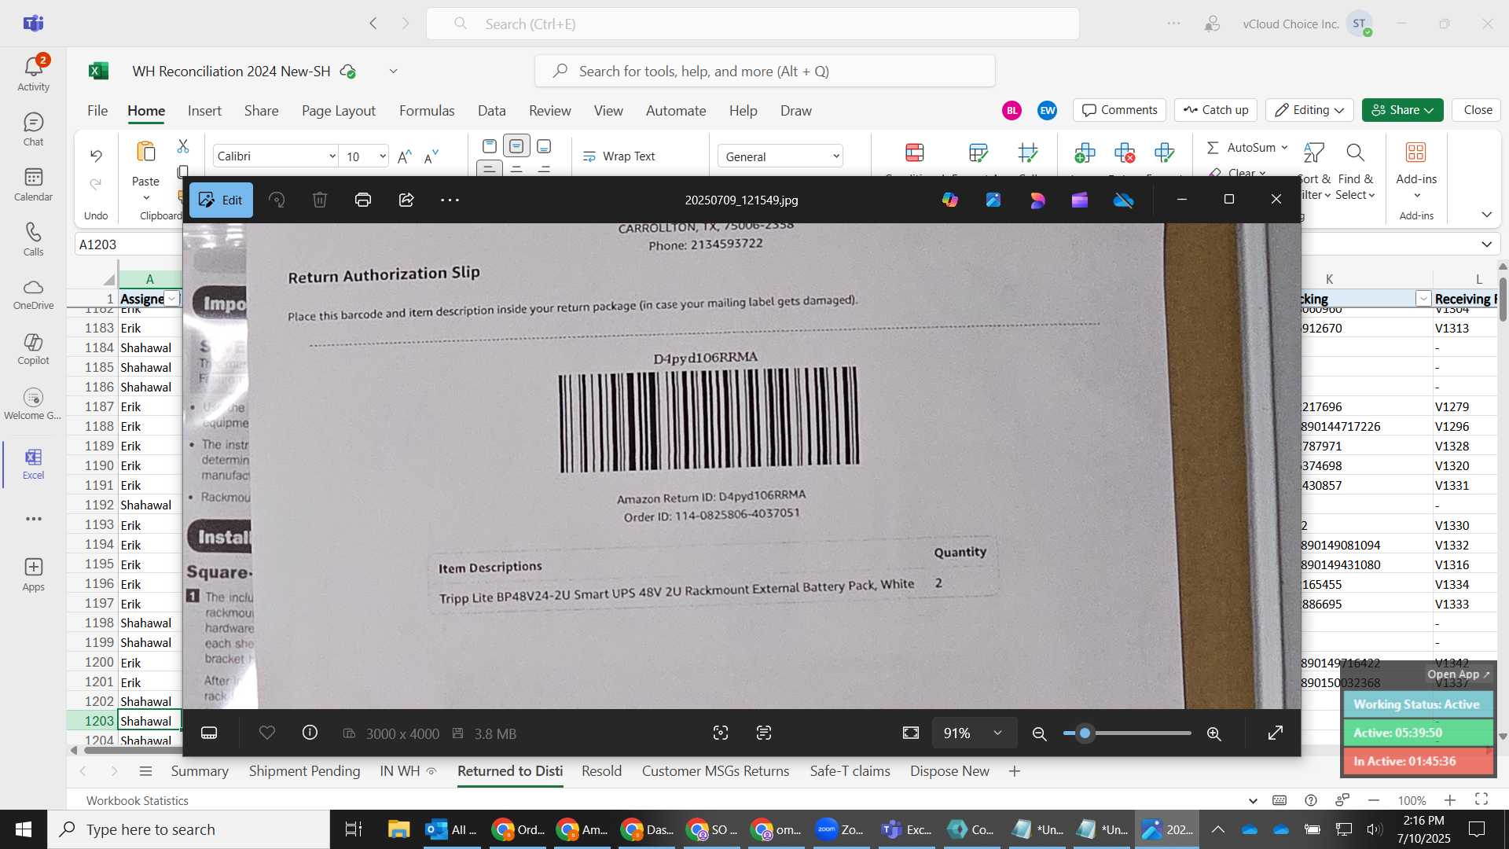
Task: Open Apps in Teams sidebar
Action: point(33,575)
